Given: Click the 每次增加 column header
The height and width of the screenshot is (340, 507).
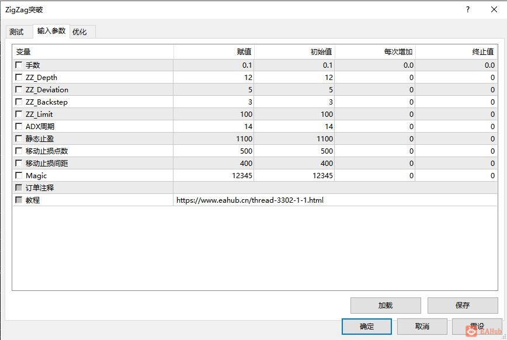Looking at the screenshot, I should (x=375, y=52).
